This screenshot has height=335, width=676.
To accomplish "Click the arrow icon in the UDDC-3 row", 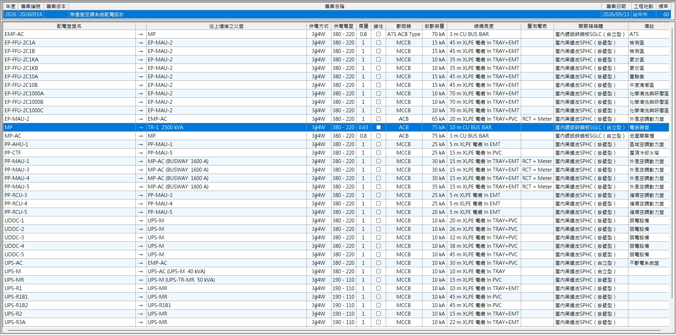I will [x=141, y=238].
